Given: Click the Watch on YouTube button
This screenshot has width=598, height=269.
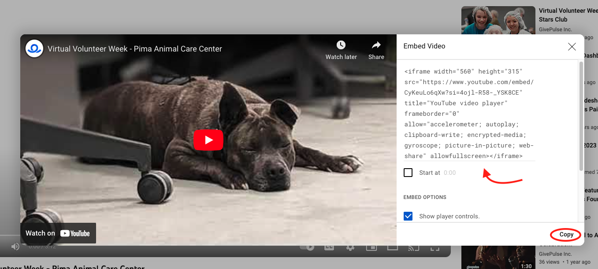Looking at the screenshot, I should point(58,233).
